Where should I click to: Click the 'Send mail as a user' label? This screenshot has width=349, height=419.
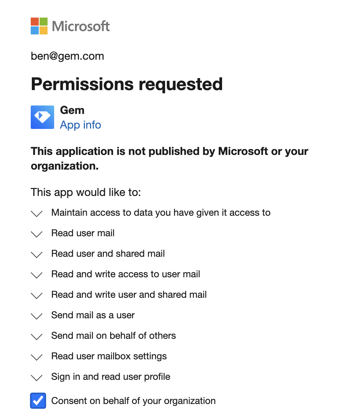[x=93, y=315]
